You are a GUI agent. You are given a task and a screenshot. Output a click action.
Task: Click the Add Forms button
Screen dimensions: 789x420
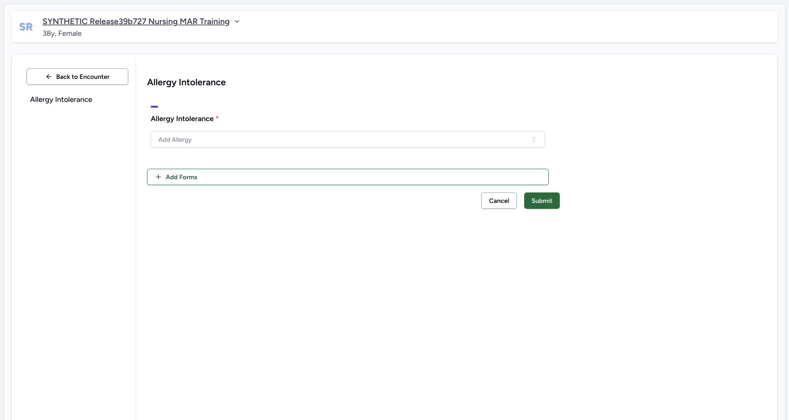point(348,177)
